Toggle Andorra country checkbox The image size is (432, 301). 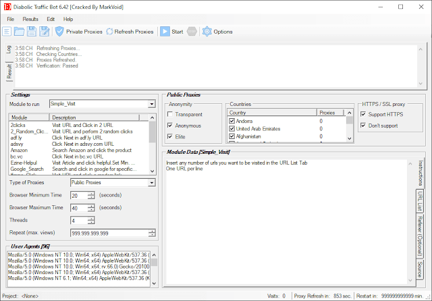tap(232, 121)
